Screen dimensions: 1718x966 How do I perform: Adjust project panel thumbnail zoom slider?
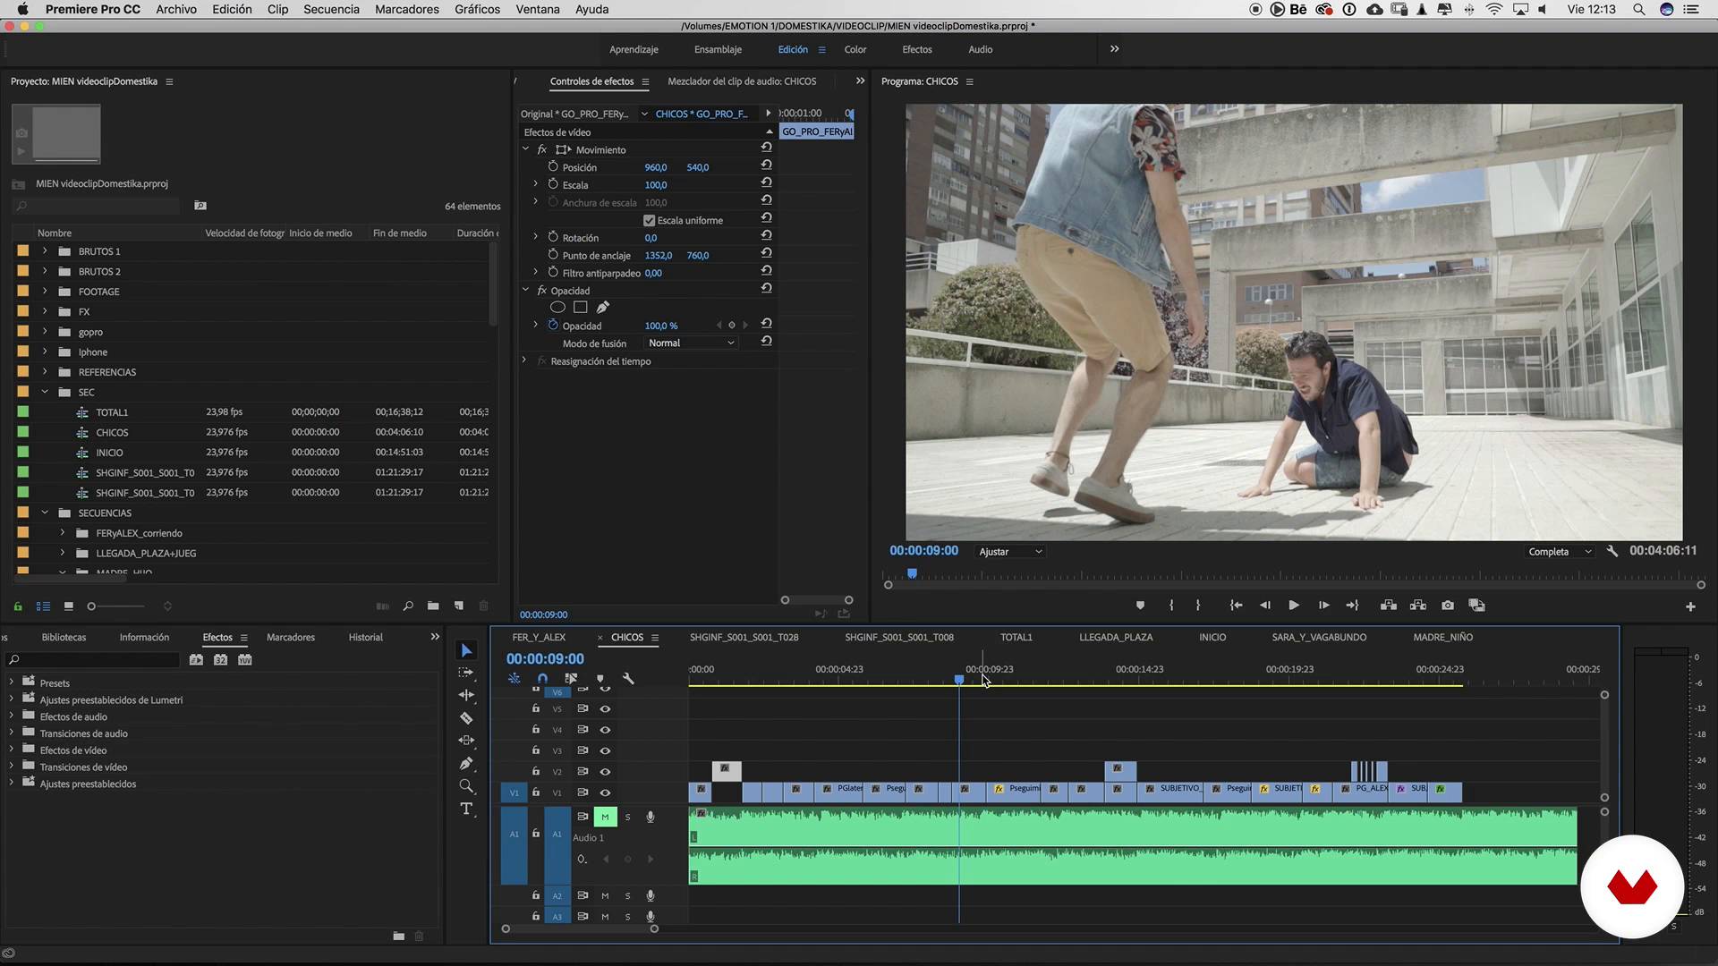(91, 606)
